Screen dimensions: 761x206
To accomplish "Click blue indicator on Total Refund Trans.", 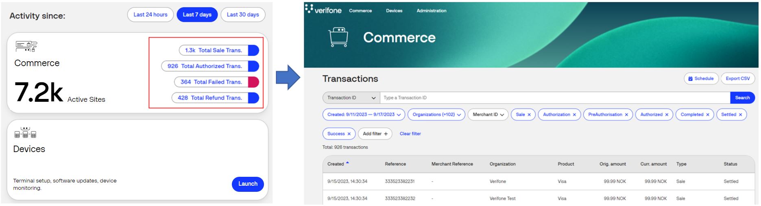I will (253, 98).
